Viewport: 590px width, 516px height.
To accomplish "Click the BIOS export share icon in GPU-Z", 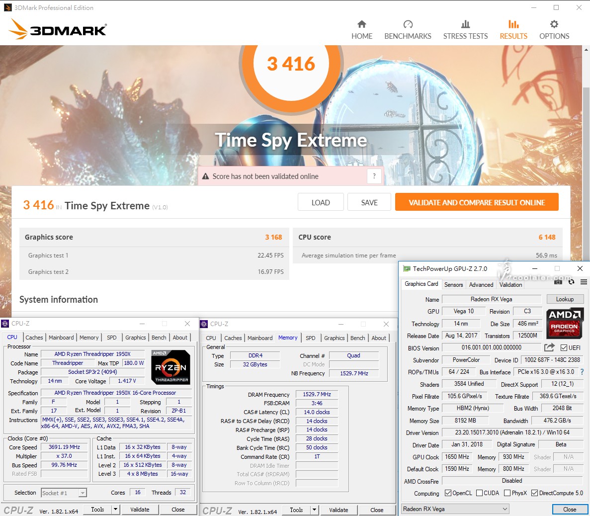I will tap(549, 347).
